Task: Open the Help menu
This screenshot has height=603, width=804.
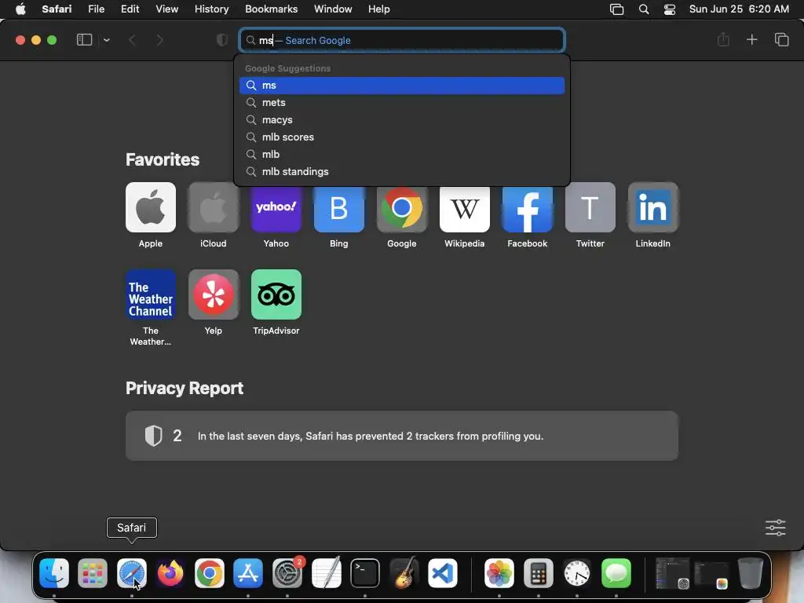Action: [x=379, y=9]
